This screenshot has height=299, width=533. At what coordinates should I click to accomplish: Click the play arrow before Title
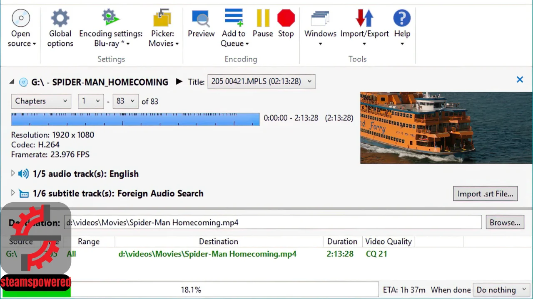tap(179, 81)
